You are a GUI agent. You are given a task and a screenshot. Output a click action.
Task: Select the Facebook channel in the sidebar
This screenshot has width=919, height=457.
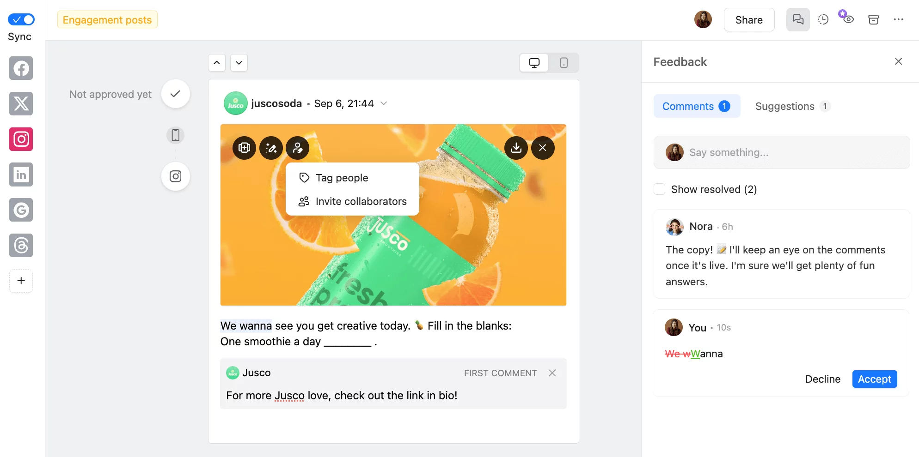pyautogui.click(x=21, y=68)
